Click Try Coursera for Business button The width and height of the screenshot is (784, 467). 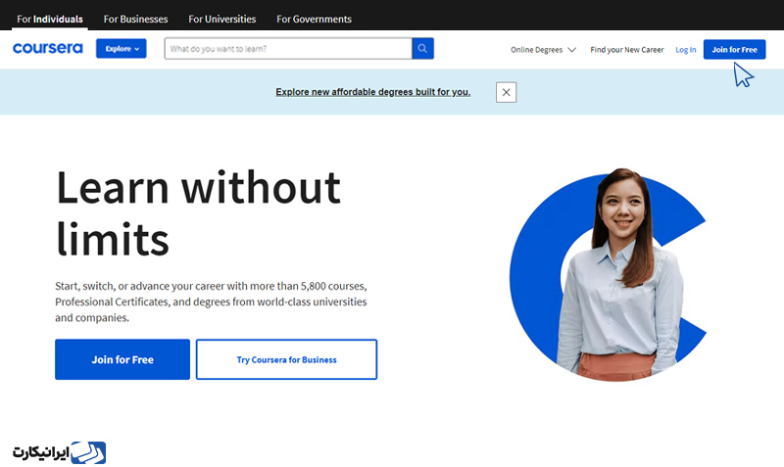(x=286, y=359)
